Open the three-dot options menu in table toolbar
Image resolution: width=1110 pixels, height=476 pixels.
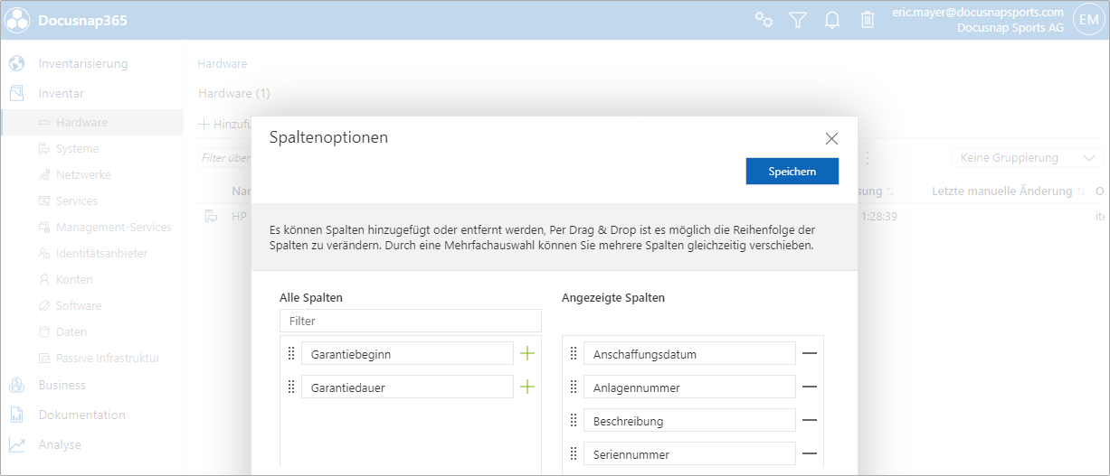(868, 158)
